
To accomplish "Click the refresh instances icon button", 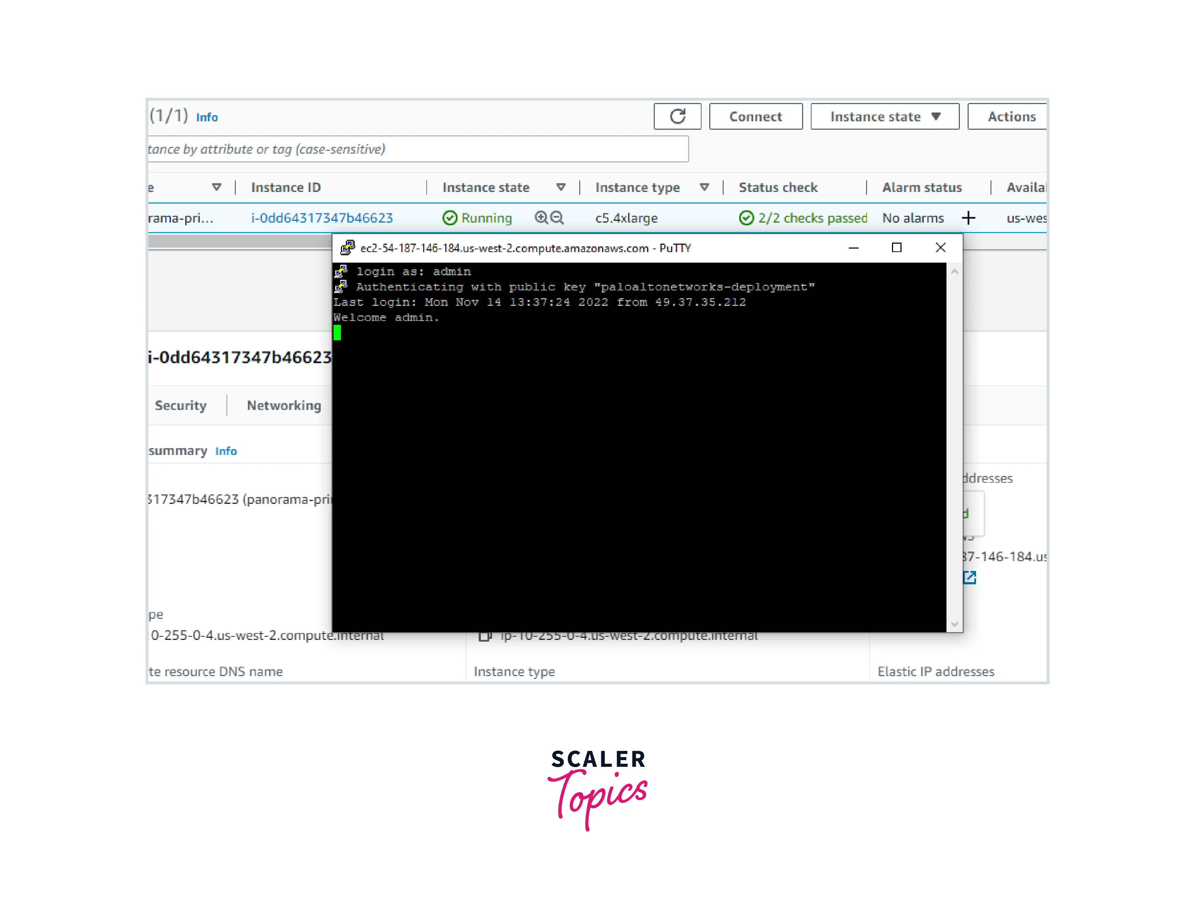I will 677,117.
